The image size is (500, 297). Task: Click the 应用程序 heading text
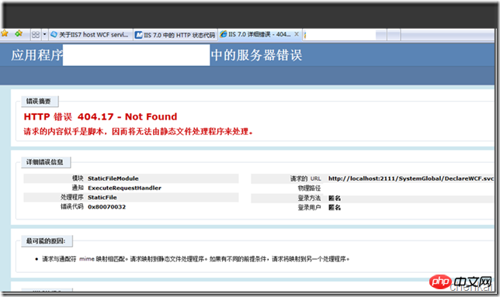37,55
